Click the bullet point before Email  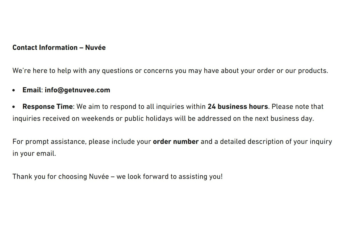click(x=14, y=90)
